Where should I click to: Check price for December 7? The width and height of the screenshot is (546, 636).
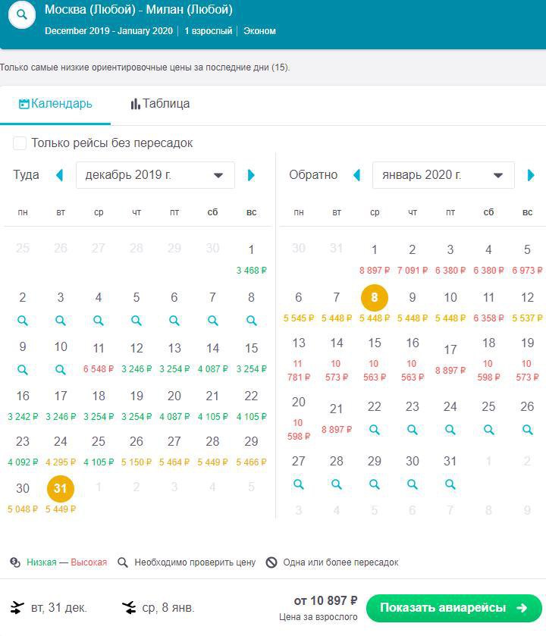click(x=212, y=321)
